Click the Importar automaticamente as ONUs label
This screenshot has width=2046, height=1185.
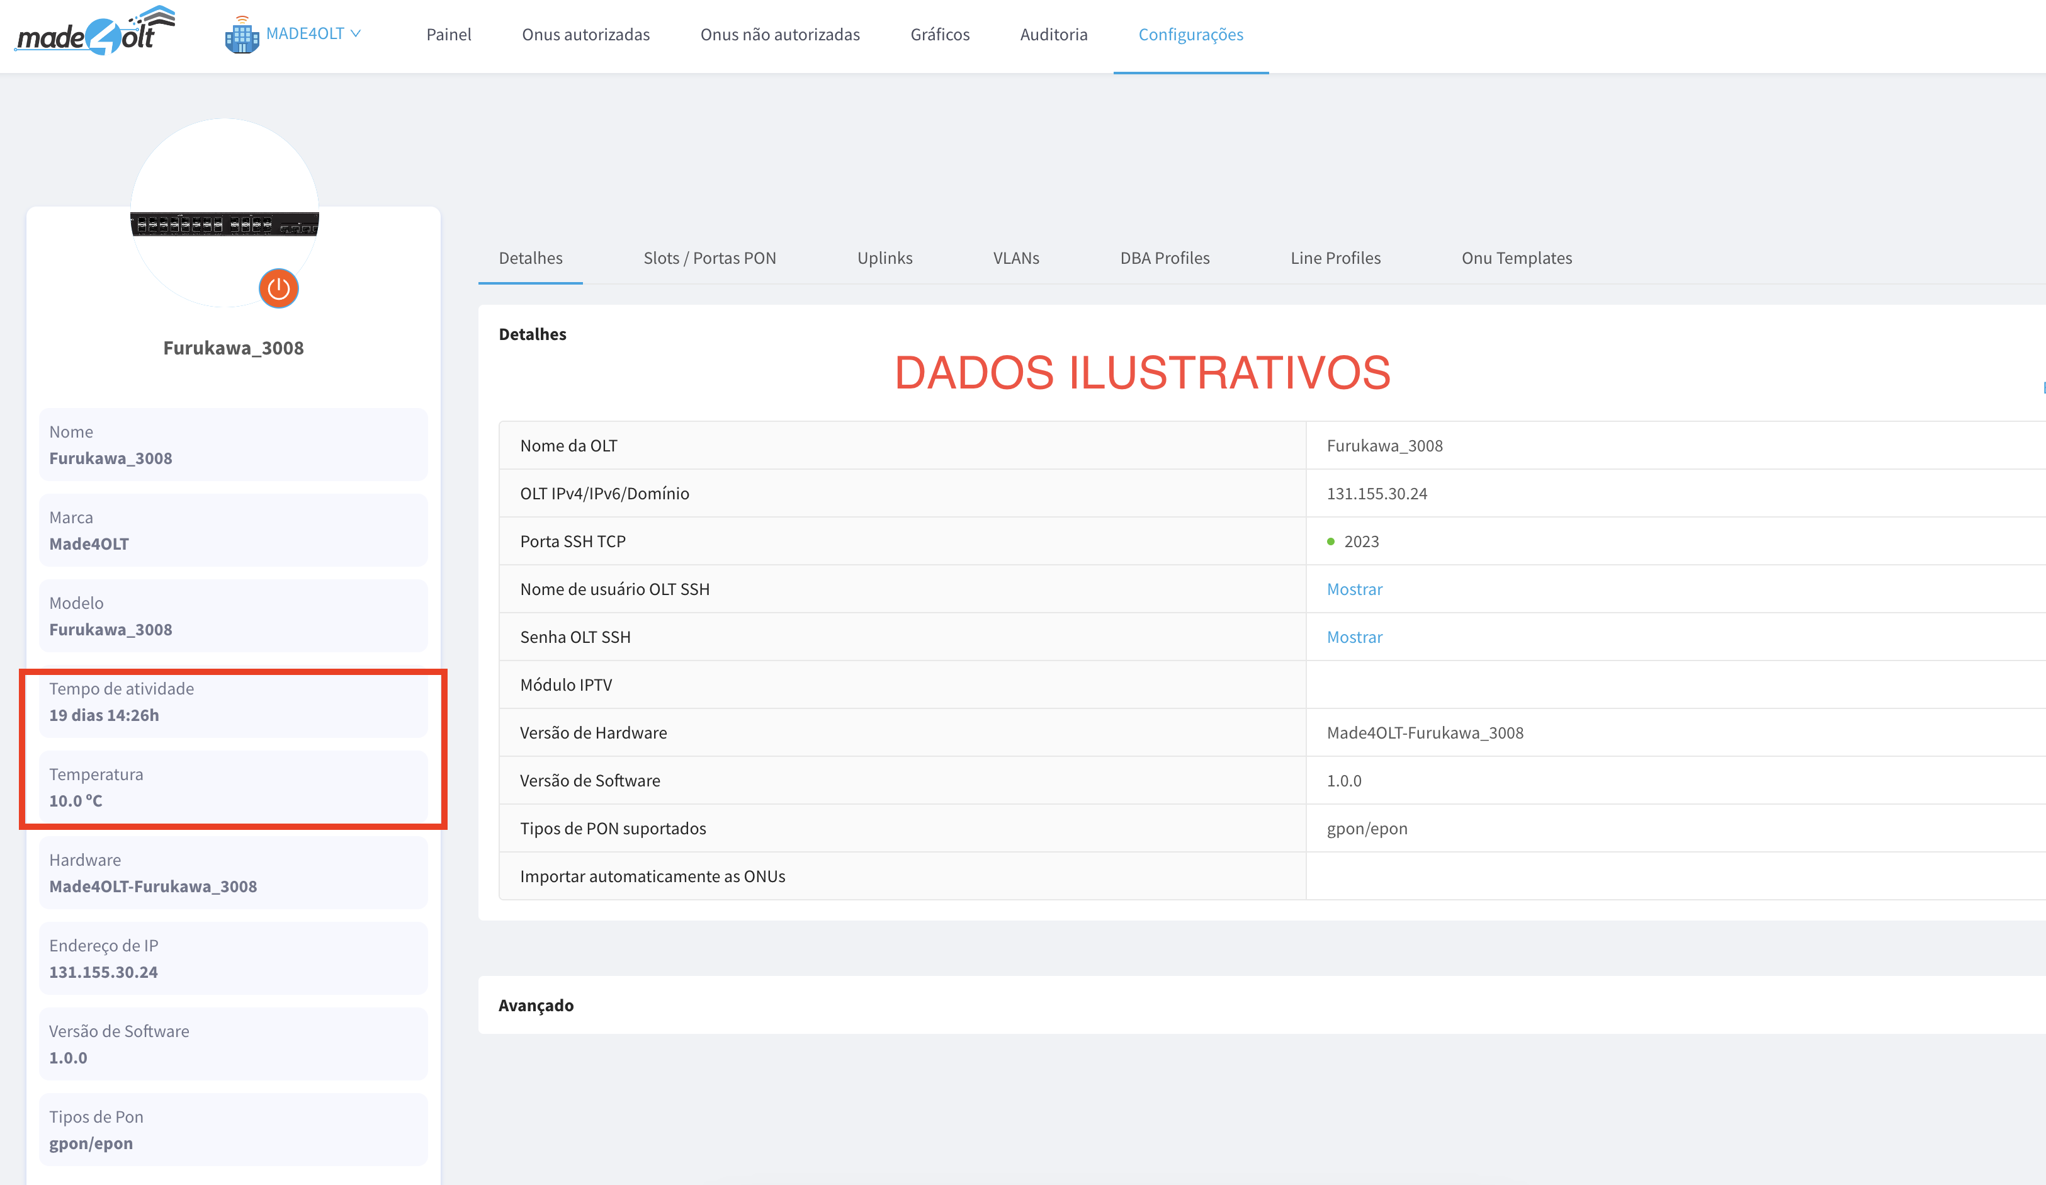click(x=652, y=876)
